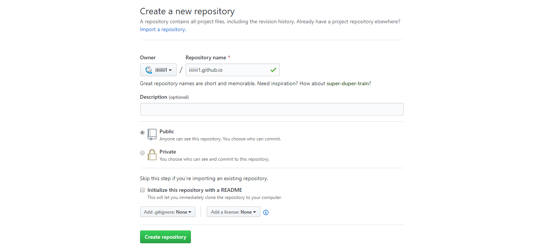Click the Owner label text

tap(148, 57)
